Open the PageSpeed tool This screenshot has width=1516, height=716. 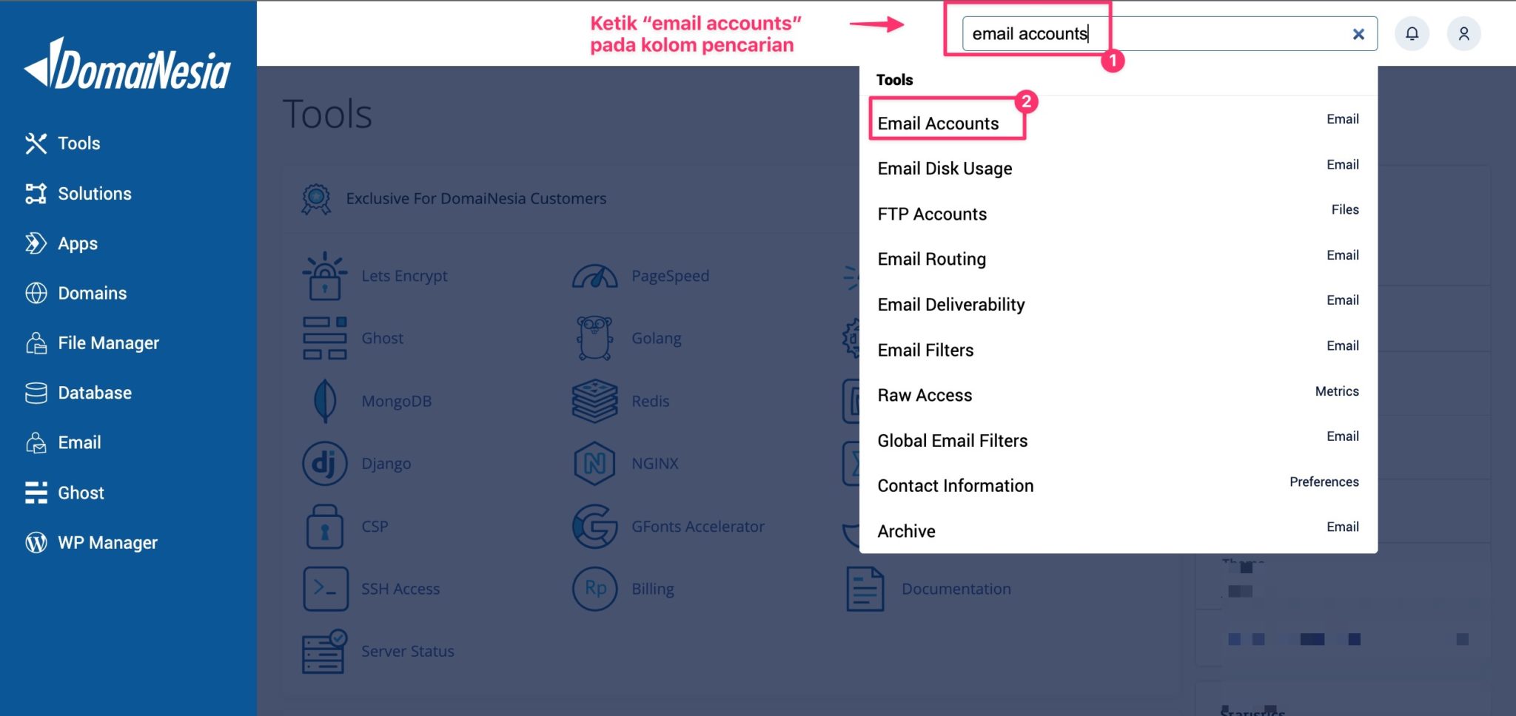[670, 275]
